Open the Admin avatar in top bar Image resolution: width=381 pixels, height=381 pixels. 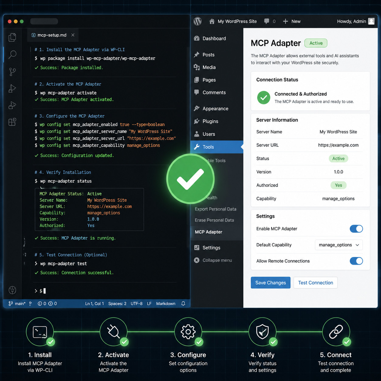371,21
